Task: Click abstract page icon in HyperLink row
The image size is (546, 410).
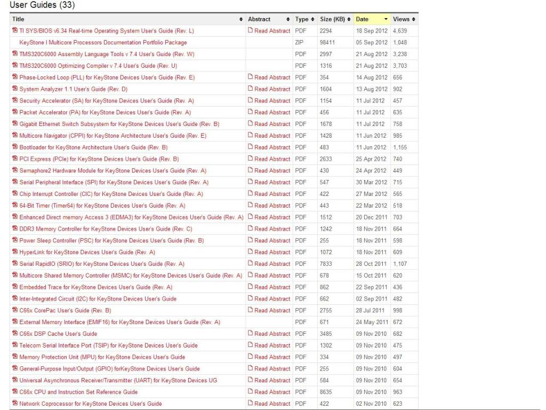Action: pos(251,251)
